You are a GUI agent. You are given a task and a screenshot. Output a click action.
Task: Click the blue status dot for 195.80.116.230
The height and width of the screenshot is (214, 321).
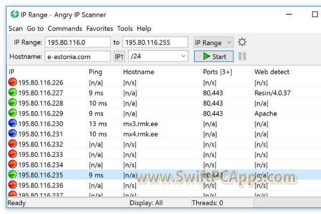pos(12,123)
